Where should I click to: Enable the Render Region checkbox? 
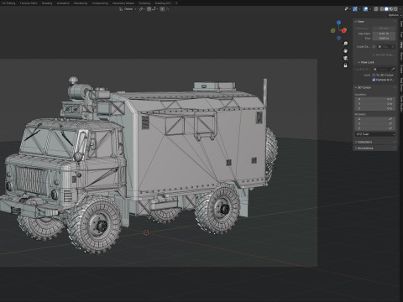(x=374, y=55)
